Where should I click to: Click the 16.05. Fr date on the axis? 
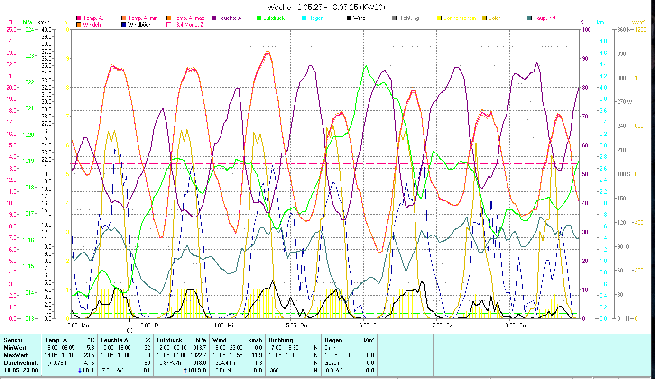pos(368,325)
